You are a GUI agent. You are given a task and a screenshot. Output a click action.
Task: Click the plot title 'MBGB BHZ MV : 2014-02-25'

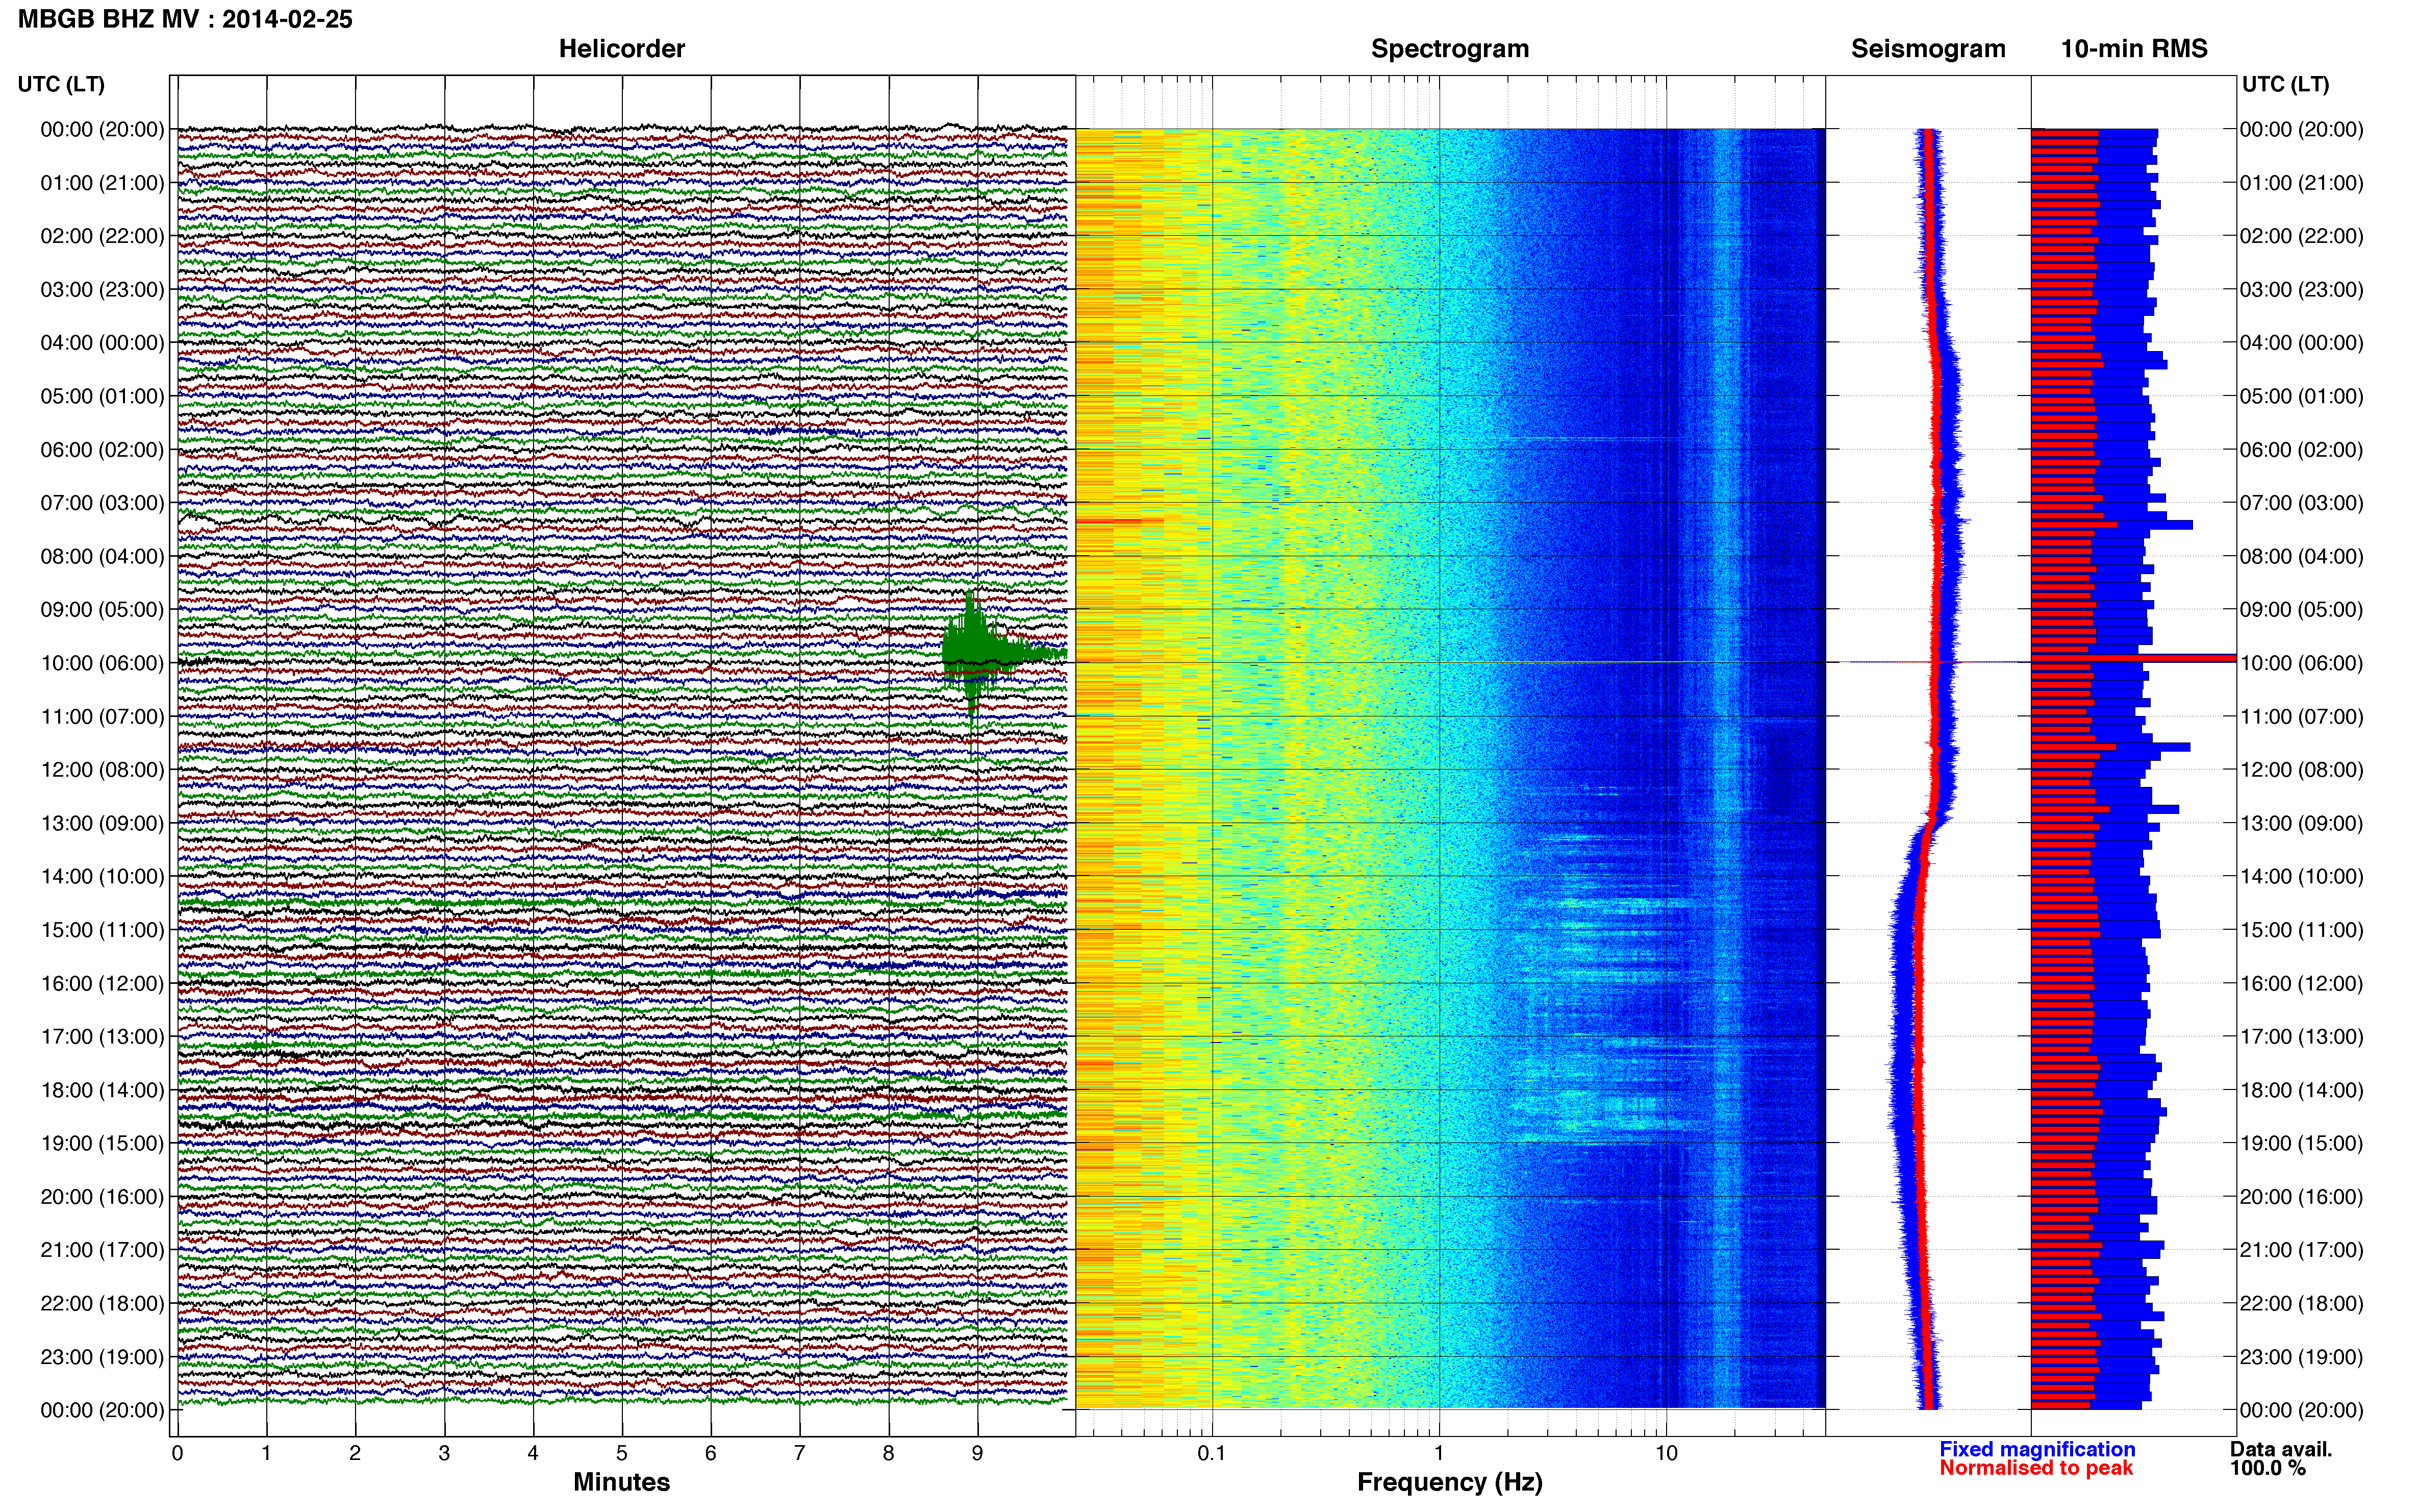tap(185, 19)
